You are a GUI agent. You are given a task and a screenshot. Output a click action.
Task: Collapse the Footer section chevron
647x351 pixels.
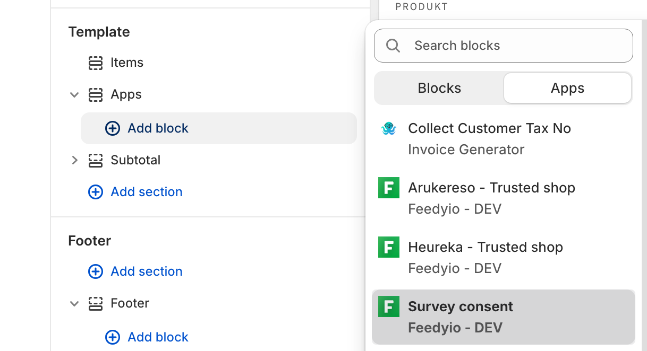pos(74,304)
